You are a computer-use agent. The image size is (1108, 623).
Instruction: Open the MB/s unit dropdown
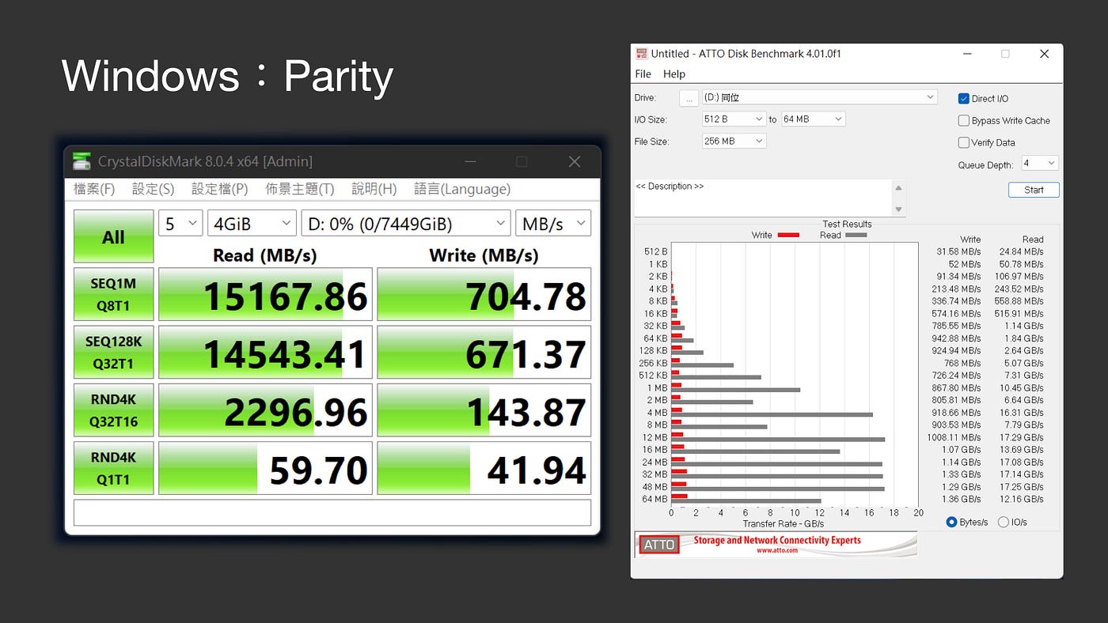[x=553, y=224]
